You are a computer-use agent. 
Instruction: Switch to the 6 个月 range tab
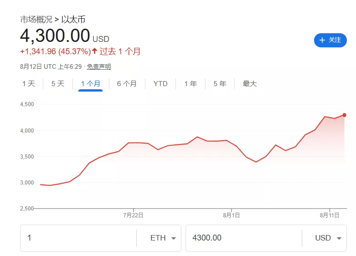pos(127,84)
